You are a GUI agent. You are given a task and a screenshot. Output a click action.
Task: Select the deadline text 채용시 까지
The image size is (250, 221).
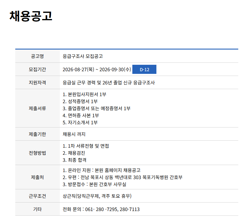click(x=74, y=134)
